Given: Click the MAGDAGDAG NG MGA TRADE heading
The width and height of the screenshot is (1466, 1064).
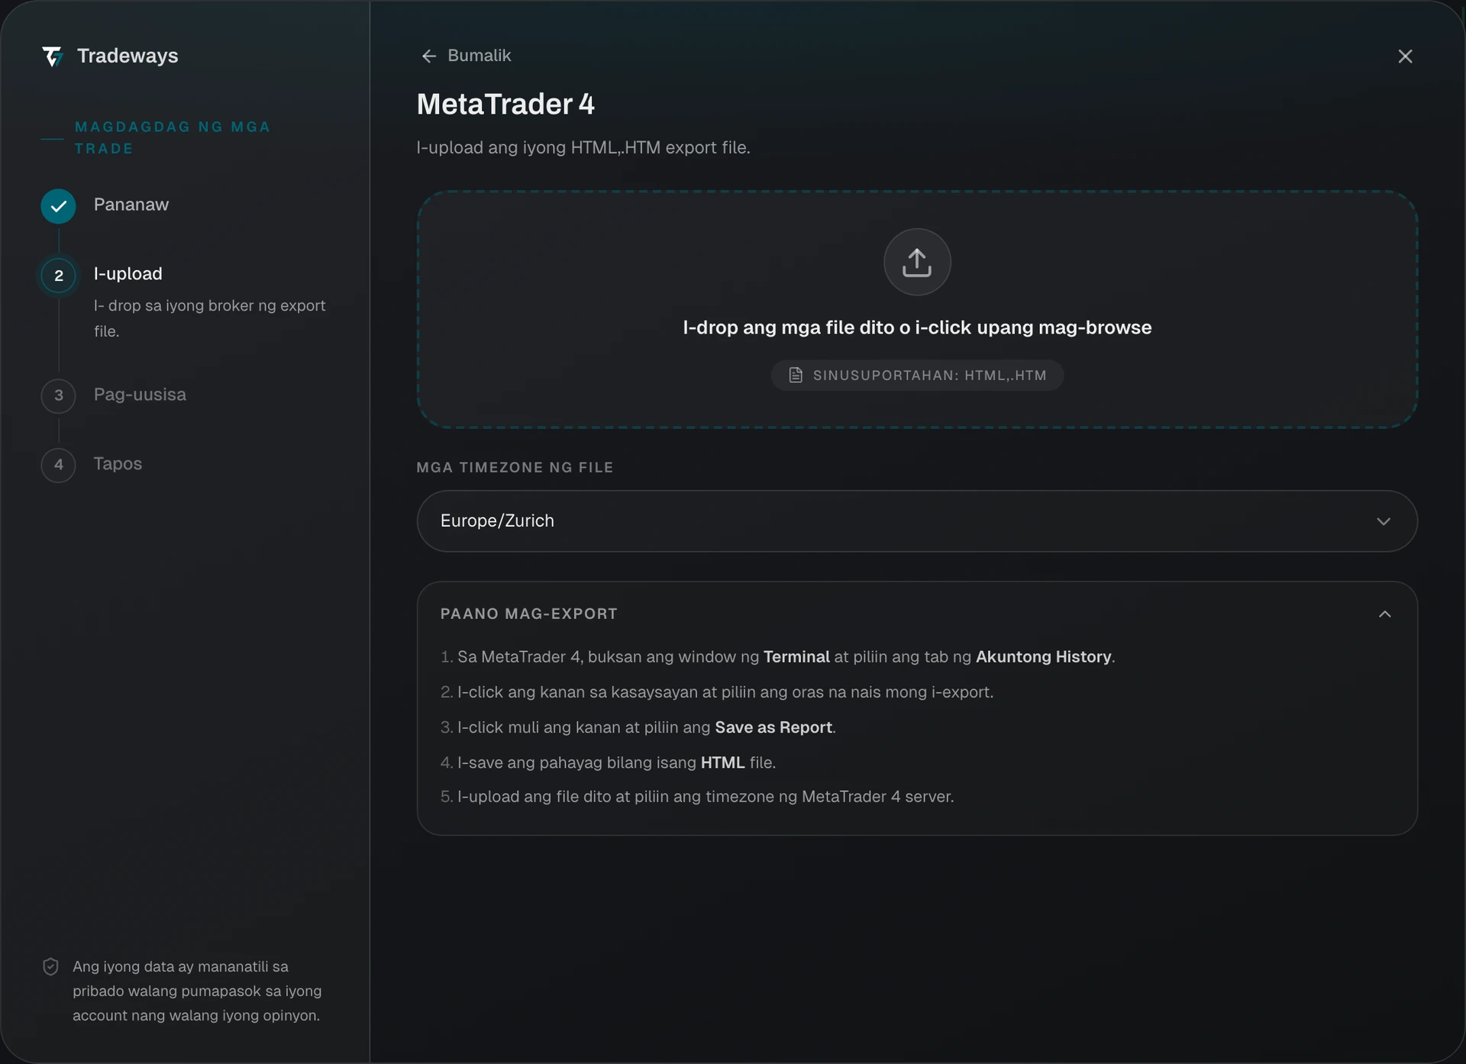Looking at the screenshot, I should click(173, 138).
